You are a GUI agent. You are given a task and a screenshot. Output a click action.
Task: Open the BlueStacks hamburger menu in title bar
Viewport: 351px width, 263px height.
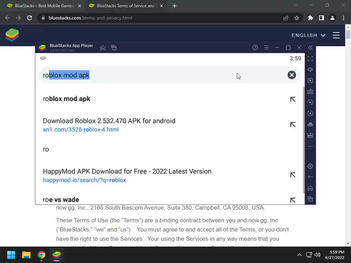266,47
